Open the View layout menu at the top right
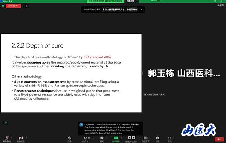 [x=220, y=6]
